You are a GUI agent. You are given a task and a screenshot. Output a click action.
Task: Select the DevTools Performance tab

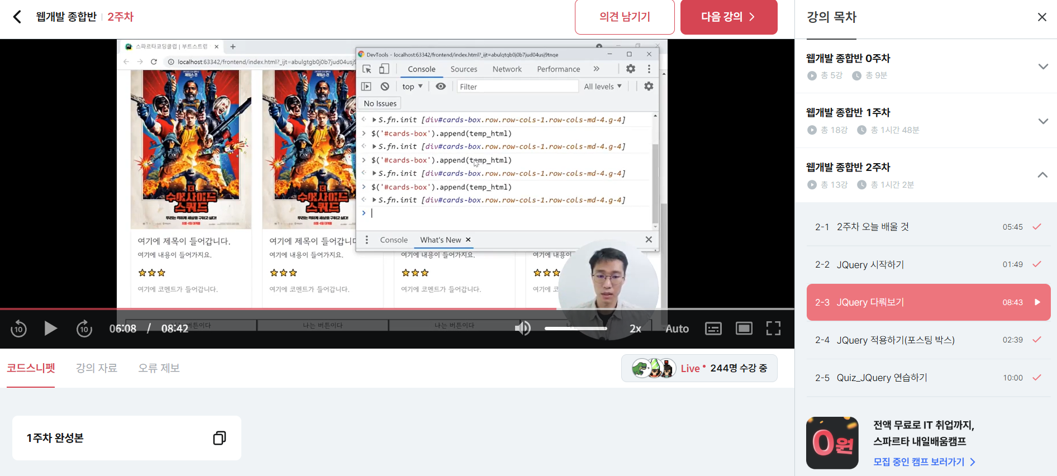[558, 69]
